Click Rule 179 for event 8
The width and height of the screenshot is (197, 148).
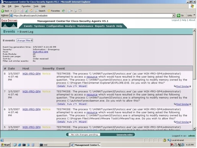[72, 86]
